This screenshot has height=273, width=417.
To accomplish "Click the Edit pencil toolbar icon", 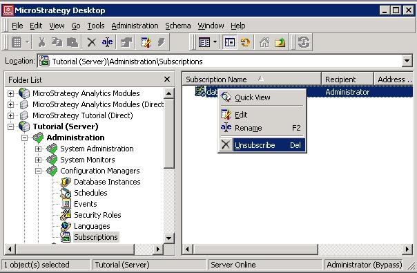I will pos(146,42).
